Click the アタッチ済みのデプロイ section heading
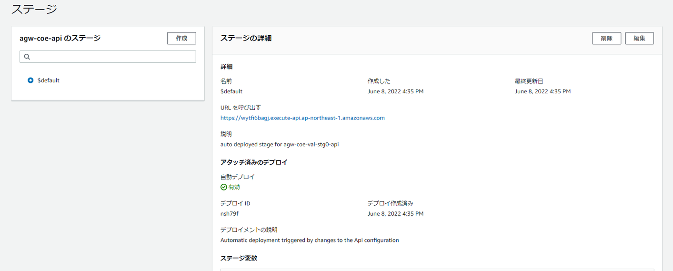This screenshot has width=673, height=271. tap(254, 162)
